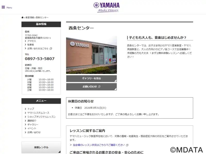Click 西条センター in the breadcrumb
The height and width of the screenshot is (154, 206).
[42, 17]
